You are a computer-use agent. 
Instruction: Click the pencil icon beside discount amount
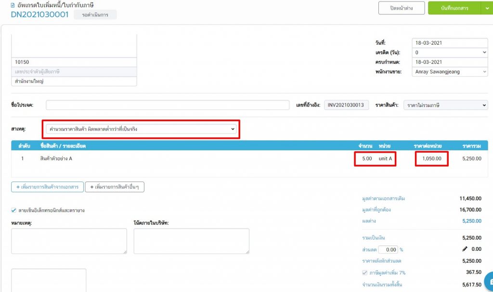coord(465,249)
